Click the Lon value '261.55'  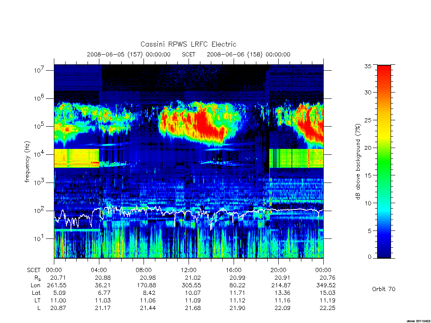(56, 286)
